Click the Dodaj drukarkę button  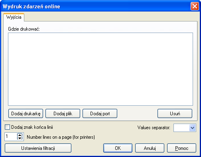tap(26, 114)
